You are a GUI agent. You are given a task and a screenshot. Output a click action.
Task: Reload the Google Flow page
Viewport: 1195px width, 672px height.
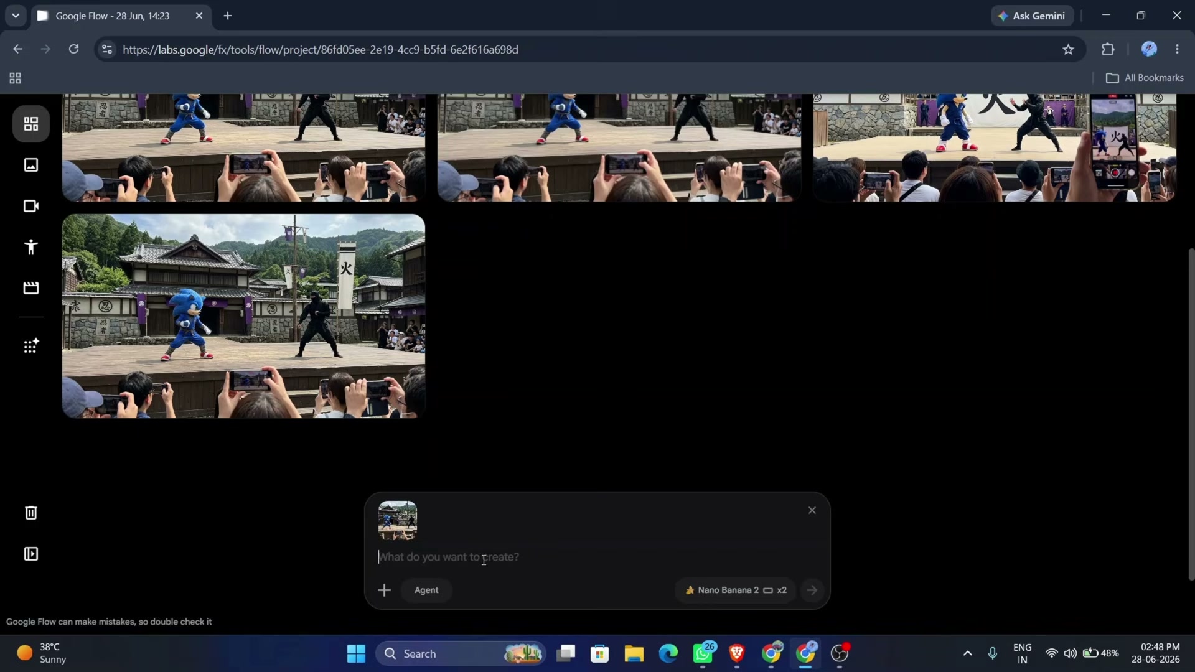coord(73,49)
